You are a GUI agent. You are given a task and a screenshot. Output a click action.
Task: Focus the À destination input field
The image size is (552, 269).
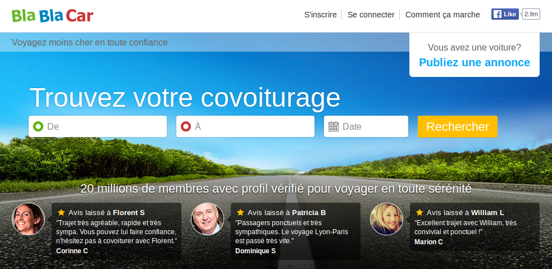tap(245, 126)
